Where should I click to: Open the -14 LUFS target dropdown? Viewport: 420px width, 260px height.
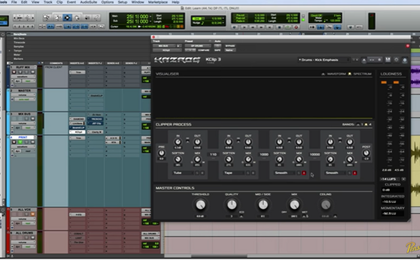390,179
